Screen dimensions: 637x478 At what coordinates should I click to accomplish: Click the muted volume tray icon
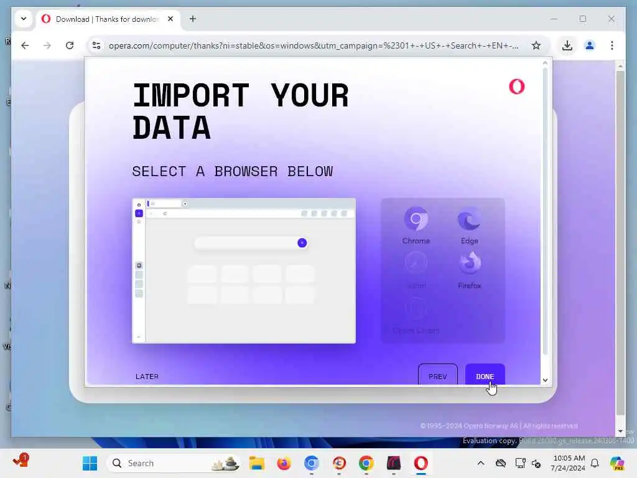[536, 463]
